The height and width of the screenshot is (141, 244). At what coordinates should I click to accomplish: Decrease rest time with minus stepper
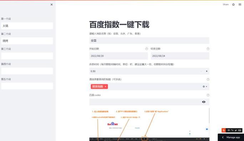coord(201,71)
